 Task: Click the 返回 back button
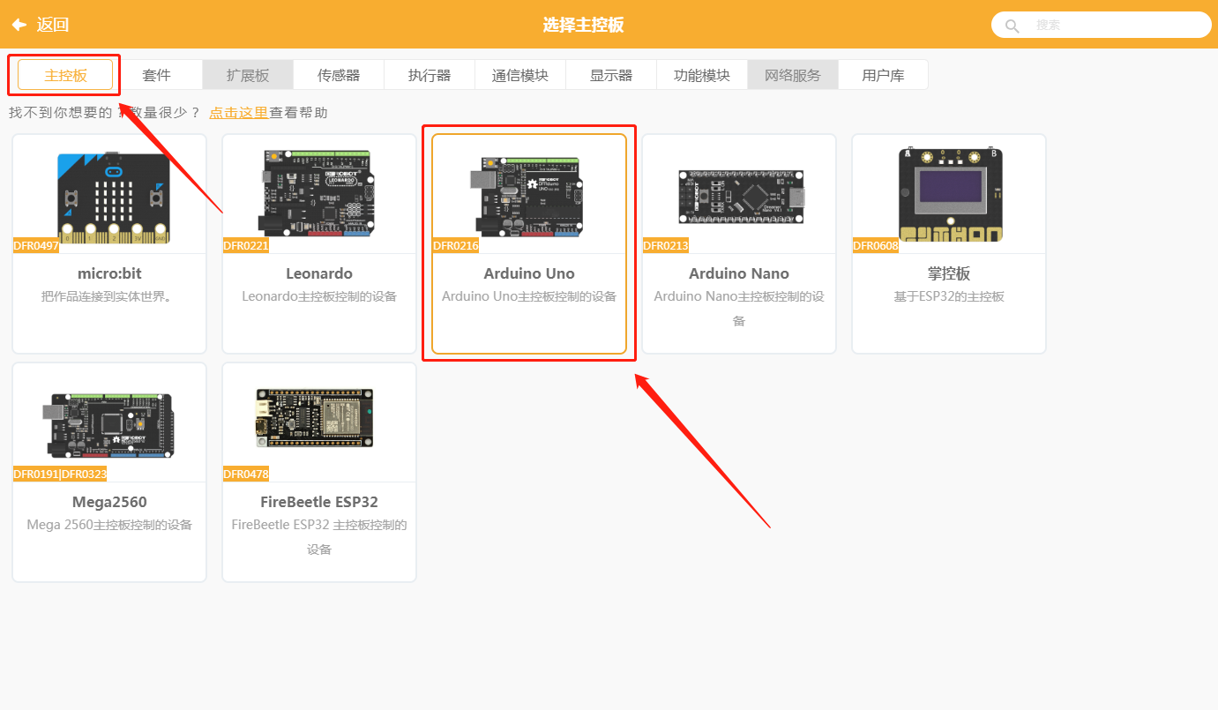pyautogui.click(x=40, y=25)
